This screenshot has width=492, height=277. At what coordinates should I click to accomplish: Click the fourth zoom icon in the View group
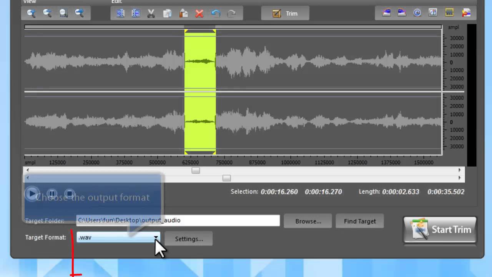tap(80, 13)
